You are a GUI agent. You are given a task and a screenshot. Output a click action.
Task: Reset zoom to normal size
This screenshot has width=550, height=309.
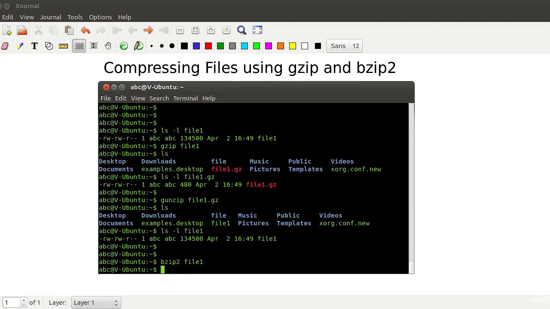click(226, 30)
